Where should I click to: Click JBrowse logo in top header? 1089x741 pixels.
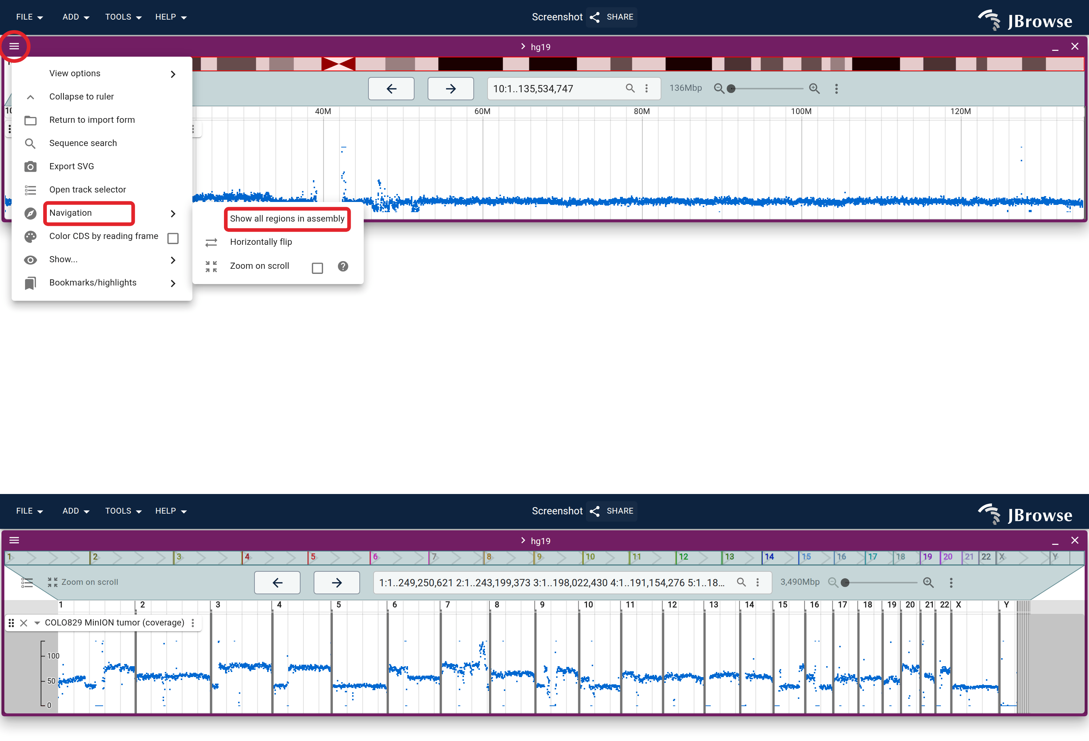[1025, 20]
